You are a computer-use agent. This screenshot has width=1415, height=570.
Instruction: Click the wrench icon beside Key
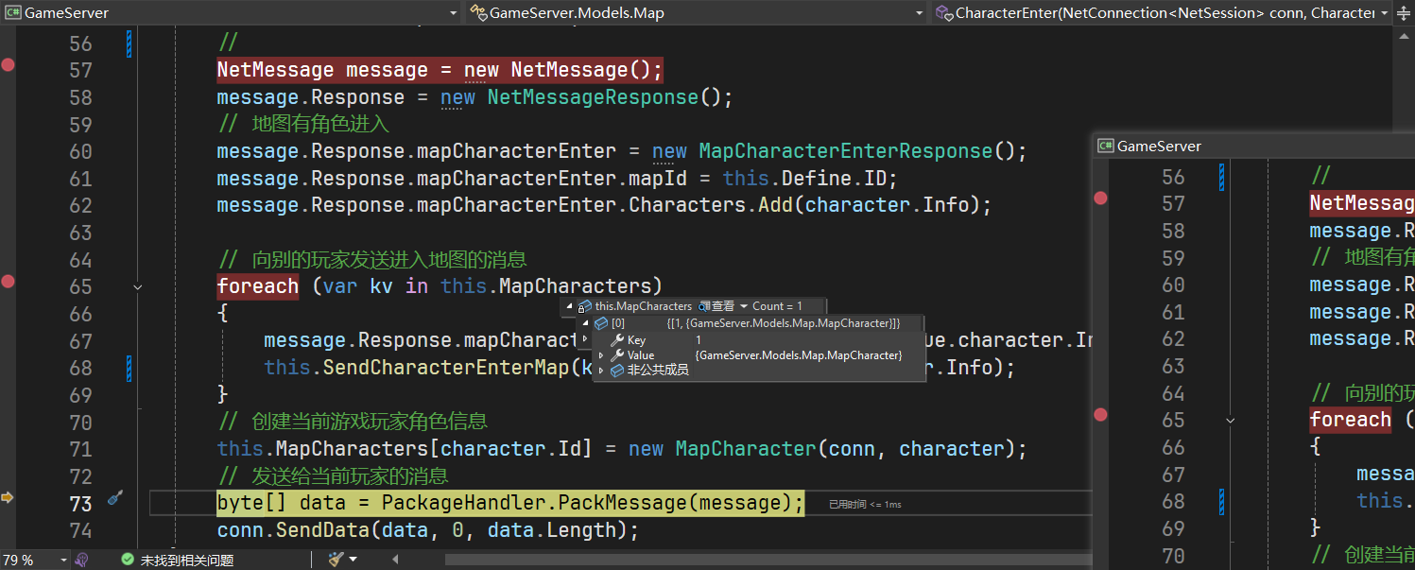click(x=617, y=340)
